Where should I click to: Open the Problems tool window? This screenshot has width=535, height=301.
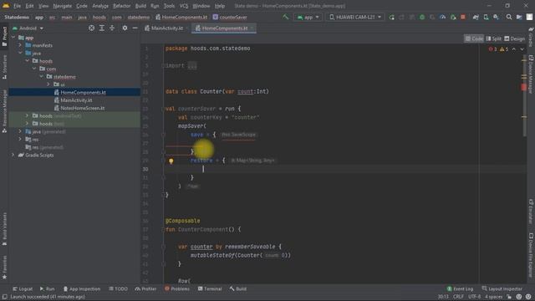click(177, 288)
